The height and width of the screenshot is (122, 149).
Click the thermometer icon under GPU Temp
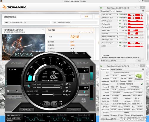click(84, 77)
